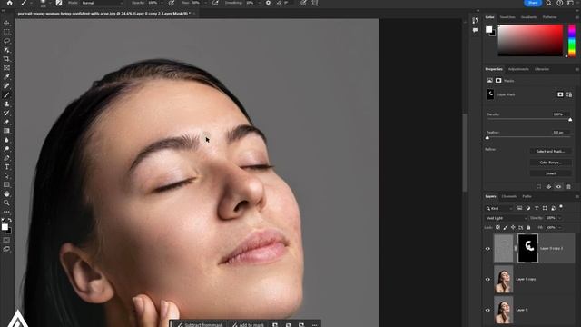Select the Zoom tool
This screenshot has width=581, height=327.
coord(6,203)
